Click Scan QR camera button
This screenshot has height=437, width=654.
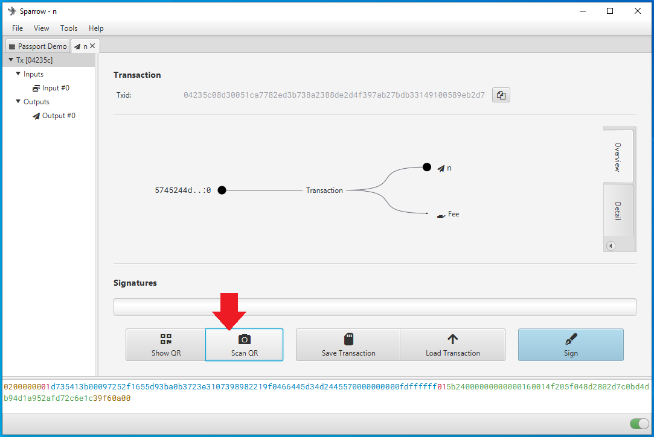click(x=245, y=345)
